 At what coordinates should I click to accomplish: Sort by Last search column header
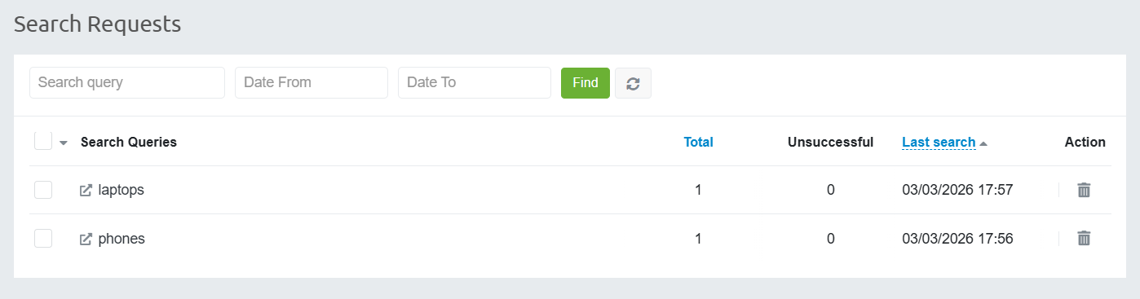tap(939, 142)
